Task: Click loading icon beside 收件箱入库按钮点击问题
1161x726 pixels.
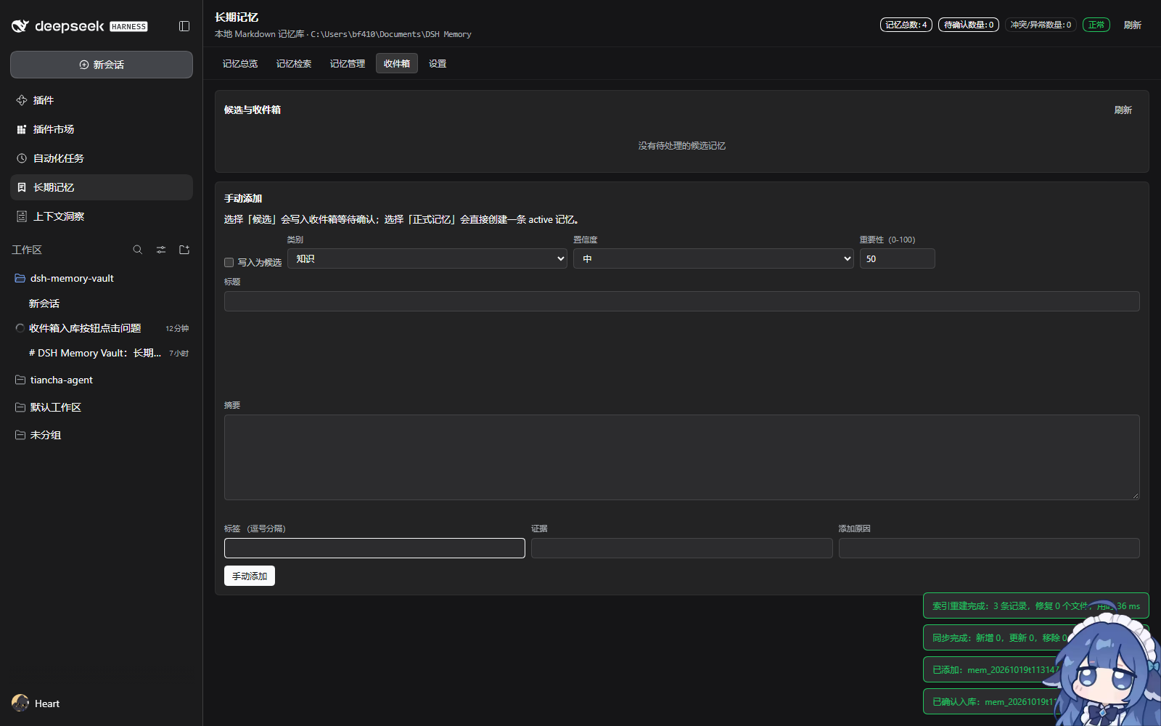Action: [x=20, y=328]
